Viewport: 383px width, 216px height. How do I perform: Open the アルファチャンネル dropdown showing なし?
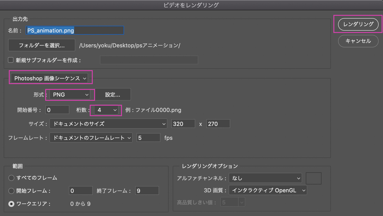click(x=265, y=178)
